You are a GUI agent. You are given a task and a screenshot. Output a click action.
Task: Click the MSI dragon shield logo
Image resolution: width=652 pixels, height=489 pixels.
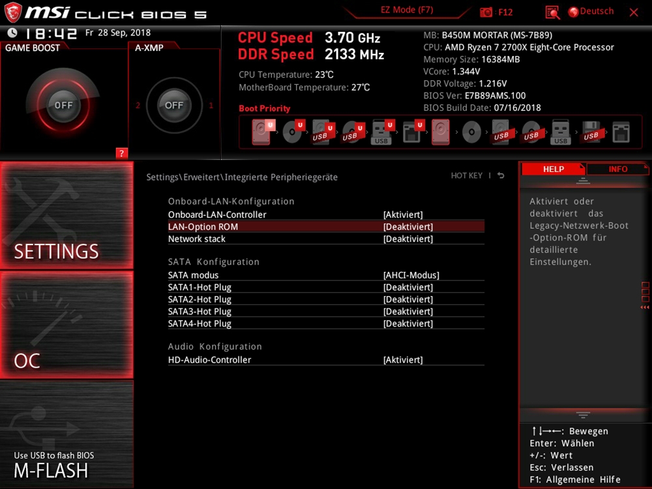pos(13,12)
